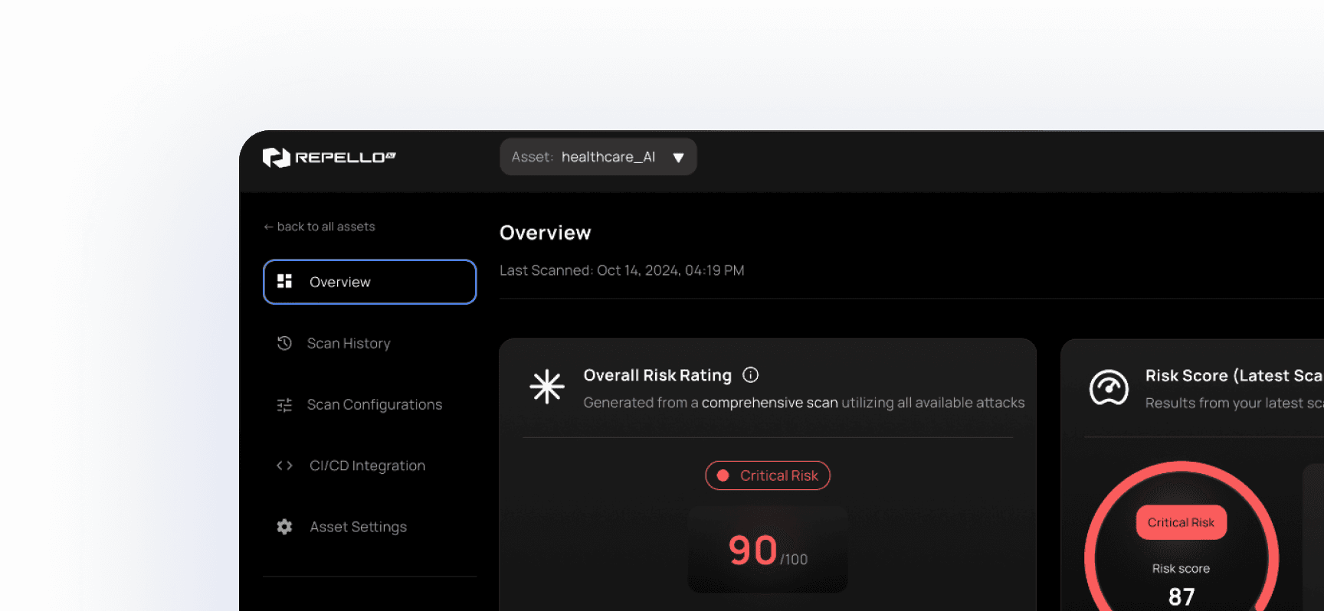The width and height of the screenshot is (1324, 611).
Task: Click the outlined Critical Risk badge
Action: [x=768, y=475]
